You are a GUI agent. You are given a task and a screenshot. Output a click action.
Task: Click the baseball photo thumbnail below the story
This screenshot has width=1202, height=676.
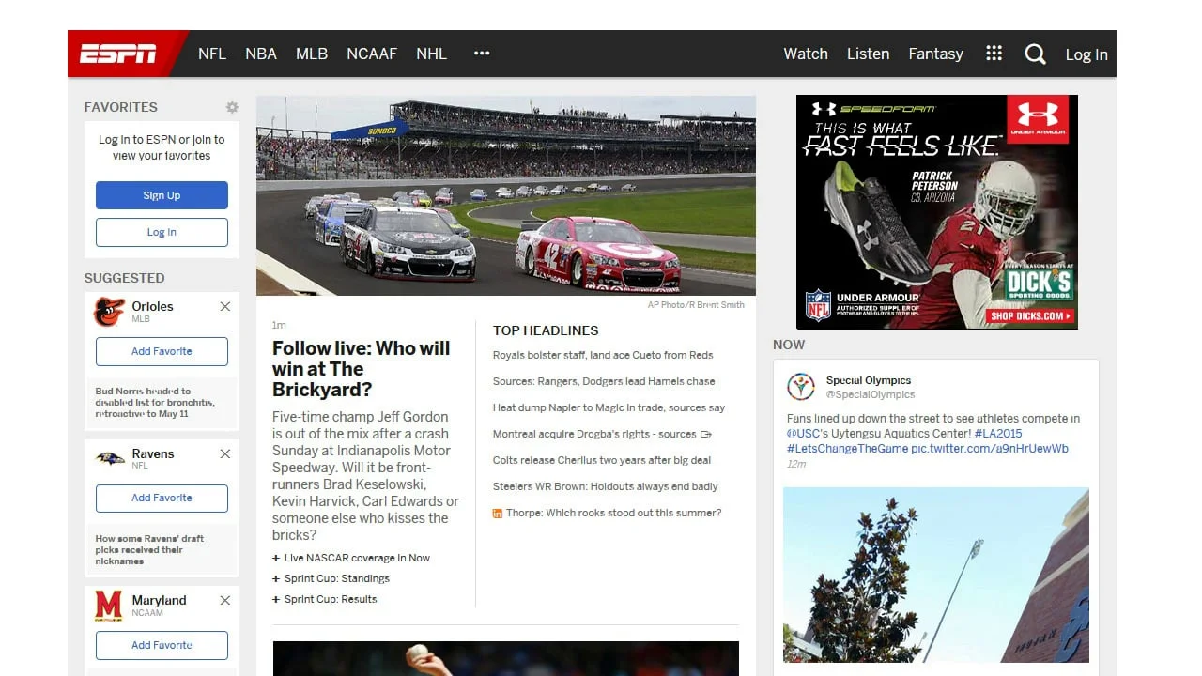506,658
